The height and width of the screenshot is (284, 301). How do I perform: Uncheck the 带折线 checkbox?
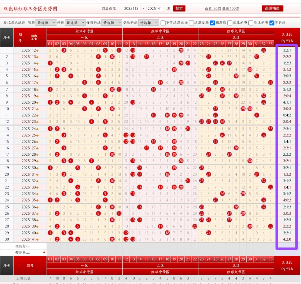pyautogui.click(x=272, y=23)
